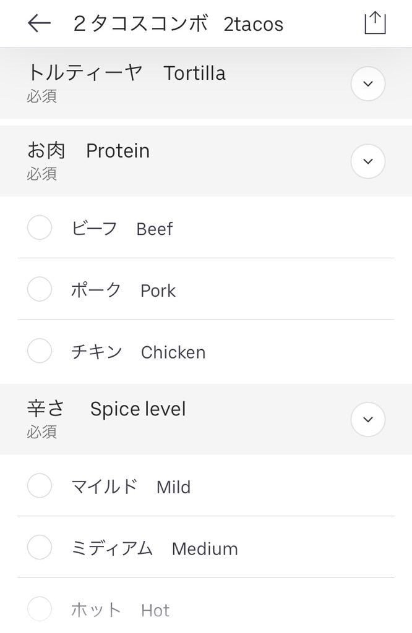Viewport: 412px width, 633px height.
Task: Collapse the Protein section chevron
Action: coord(368,161)
